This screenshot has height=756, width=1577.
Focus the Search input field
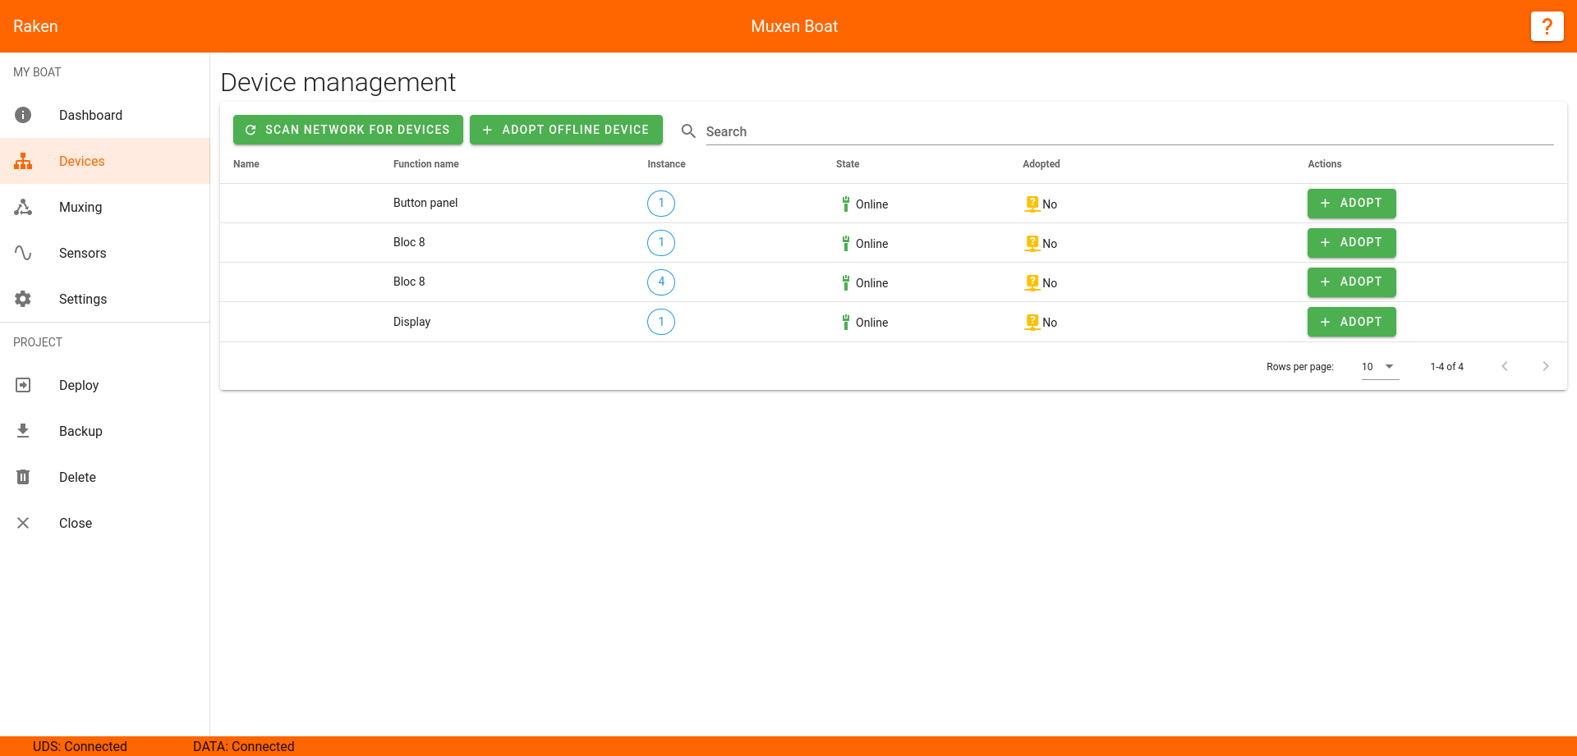click(x=1129, y=131)
